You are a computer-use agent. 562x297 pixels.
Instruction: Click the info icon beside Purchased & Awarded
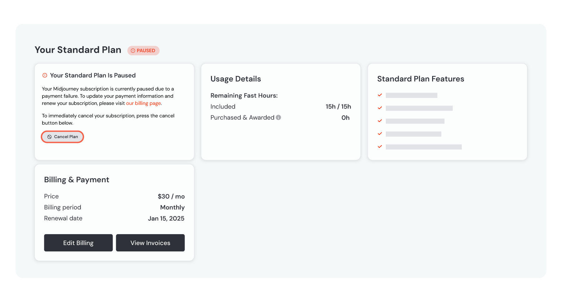click(279, 118)
